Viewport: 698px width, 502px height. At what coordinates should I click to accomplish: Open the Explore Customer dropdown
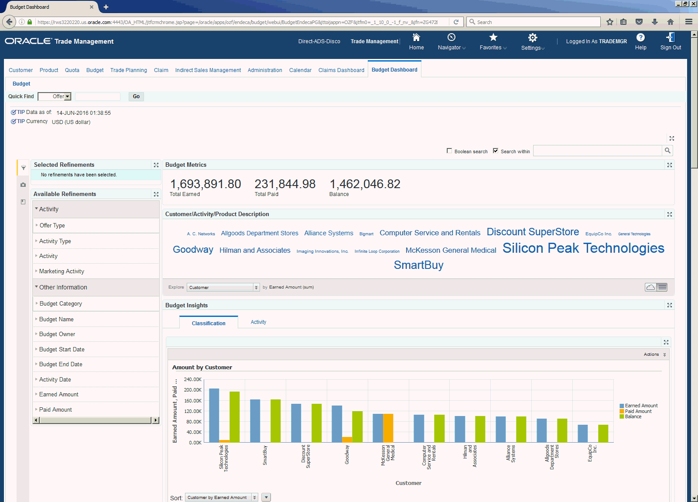click(x=223, y=287)
